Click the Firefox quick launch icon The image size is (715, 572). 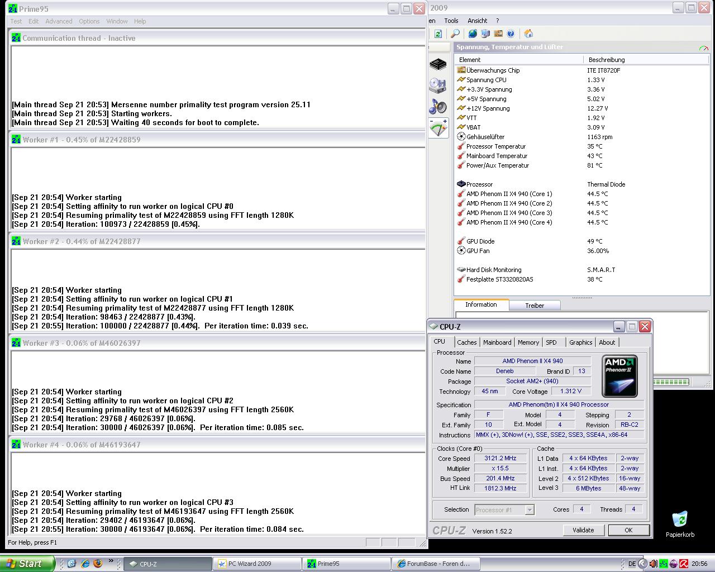pos(98,564)
